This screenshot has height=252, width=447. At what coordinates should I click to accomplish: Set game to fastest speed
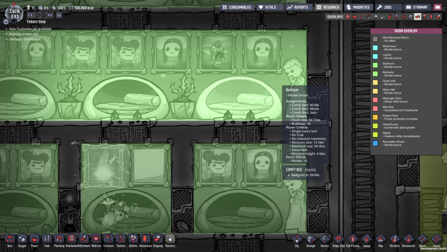coord(50,15)
